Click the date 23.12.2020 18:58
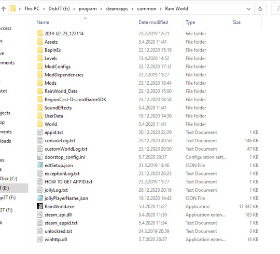The image size is (280, 254). click(x=155, y=99)
